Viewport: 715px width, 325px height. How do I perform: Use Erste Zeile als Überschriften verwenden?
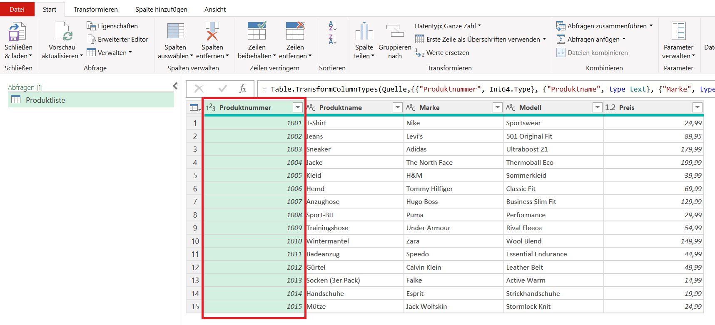click(480, 39)
